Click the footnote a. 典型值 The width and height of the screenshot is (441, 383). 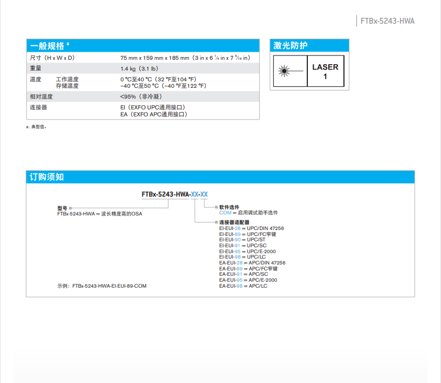tap(36, 127)
